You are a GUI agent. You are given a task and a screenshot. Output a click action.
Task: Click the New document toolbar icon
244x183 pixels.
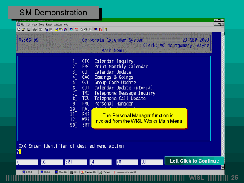pyautogui.click(x=19, y=30)
